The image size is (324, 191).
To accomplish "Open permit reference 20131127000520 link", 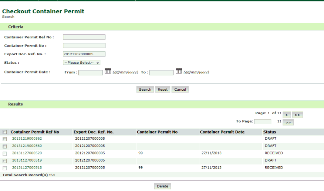I will (27, 153).
